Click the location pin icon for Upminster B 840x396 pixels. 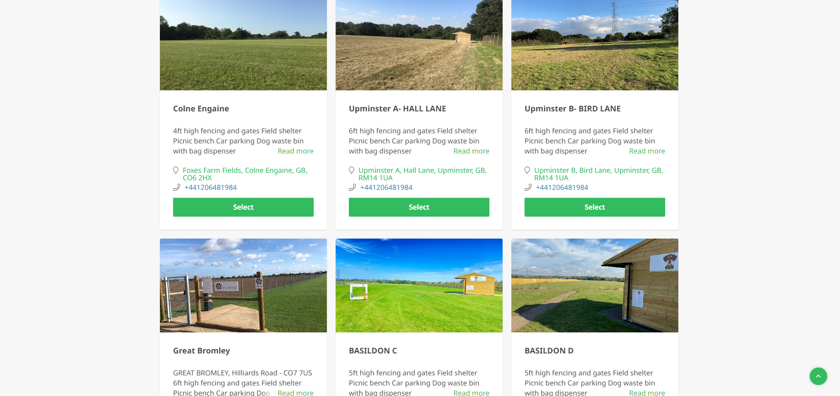(x=527, y=170)
